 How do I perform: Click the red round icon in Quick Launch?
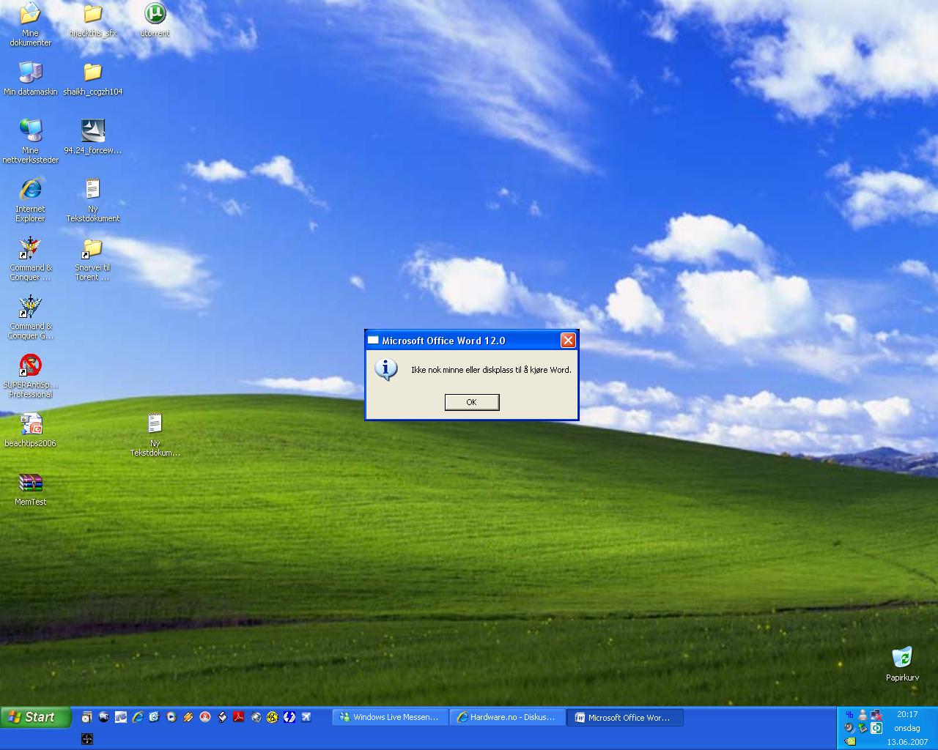pyautogui.click(x=205, y=717)
